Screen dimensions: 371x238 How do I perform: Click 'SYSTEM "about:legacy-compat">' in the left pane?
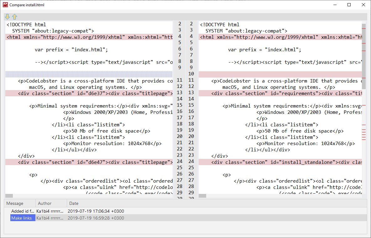point(53,31)
